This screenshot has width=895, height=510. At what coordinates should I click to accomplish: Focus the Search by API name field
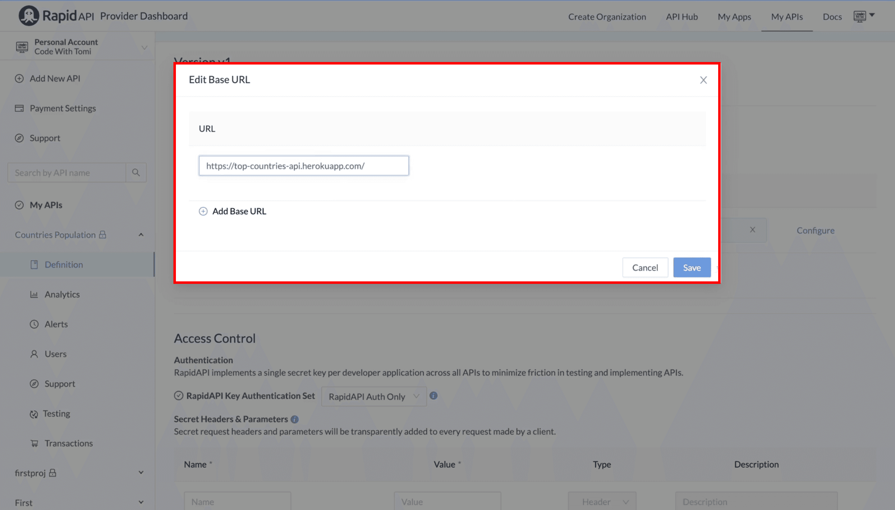pyautogui.click(x=67, y=172)
